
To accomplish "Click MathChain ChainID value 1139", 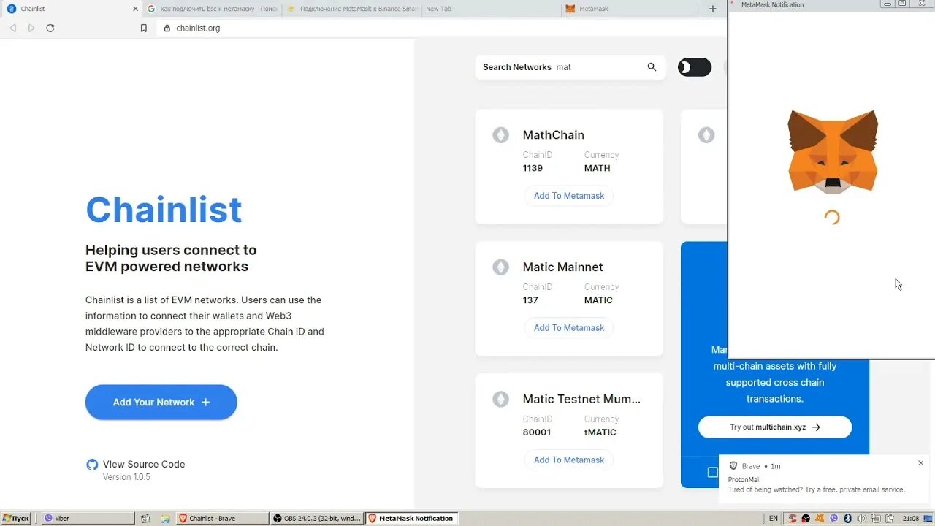I will 533,168.
